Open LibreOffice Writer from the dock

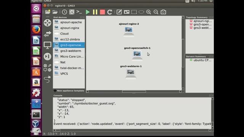click(x=36, y=40)
